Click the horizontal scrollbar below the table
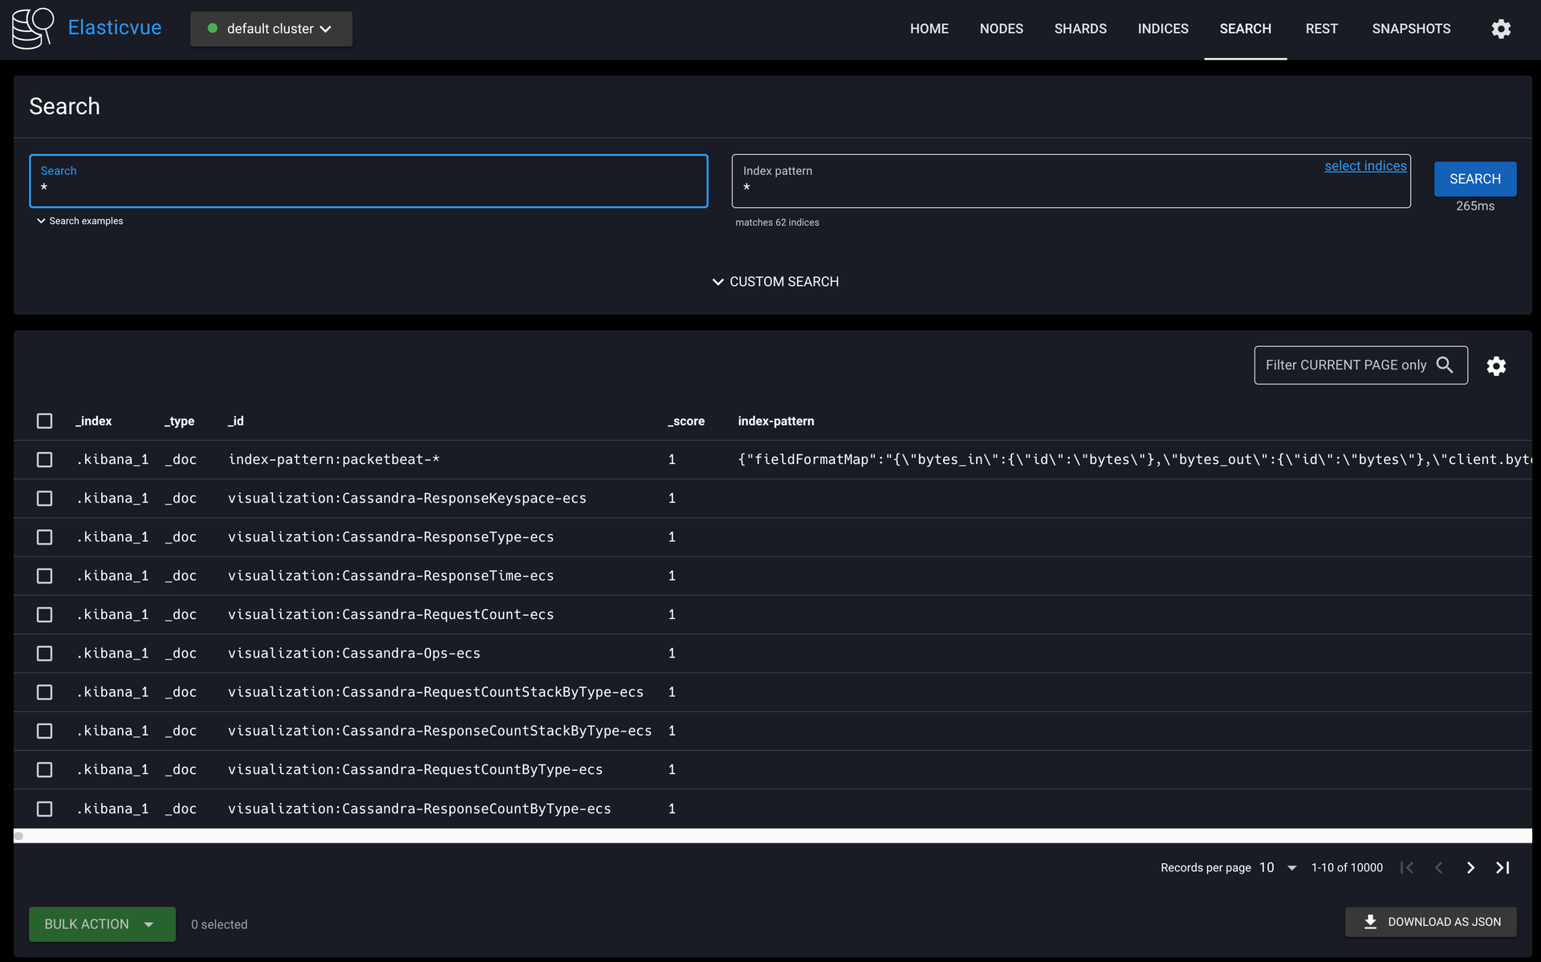This screenshot has width=1541, height=962. (x=770, y=836)
